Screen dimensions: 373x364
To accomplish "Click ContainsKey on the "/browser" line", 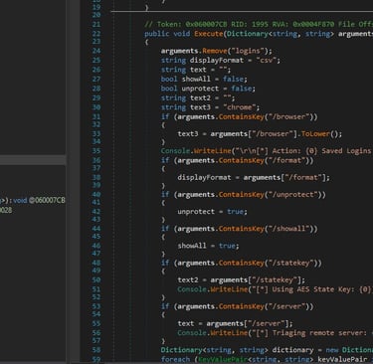I will [242, 116].
